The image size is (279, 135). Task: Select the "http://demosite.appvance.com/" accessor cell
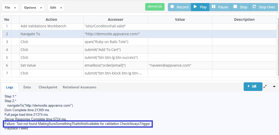click(x=116, y=34)
